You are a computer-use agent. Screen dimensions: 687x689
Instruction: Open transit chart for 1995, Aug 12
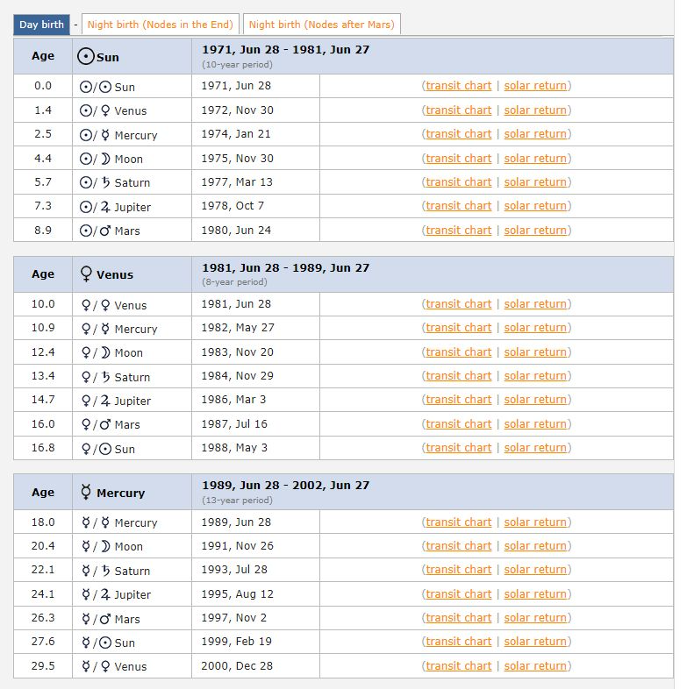(x=458, y=594)
